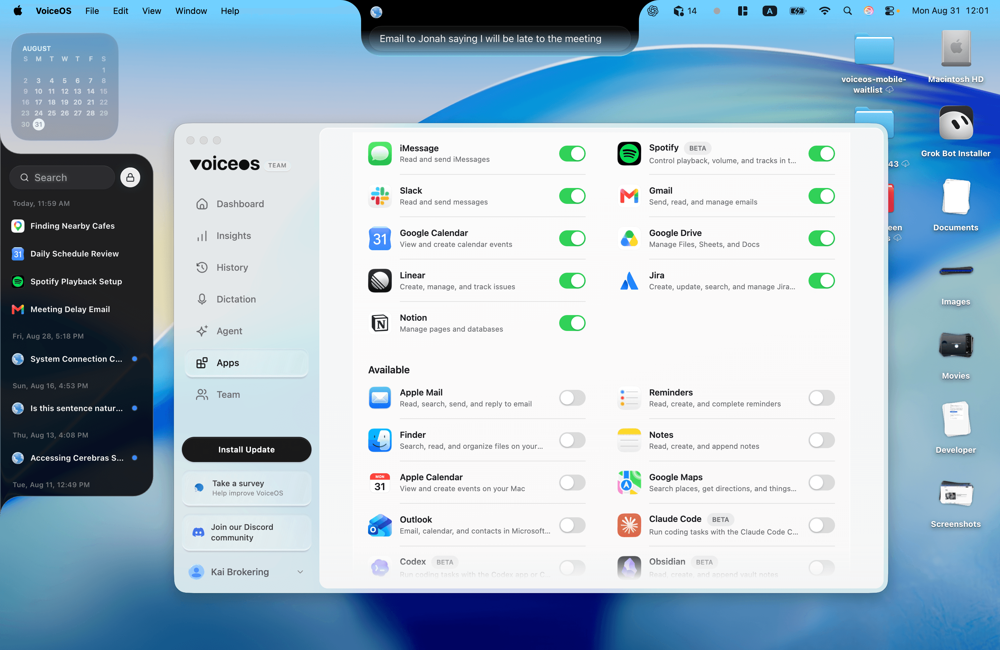The image size is (1000, 650).
Task: Open Daily Schedule Review conversation
Action: tap(76, 254)
